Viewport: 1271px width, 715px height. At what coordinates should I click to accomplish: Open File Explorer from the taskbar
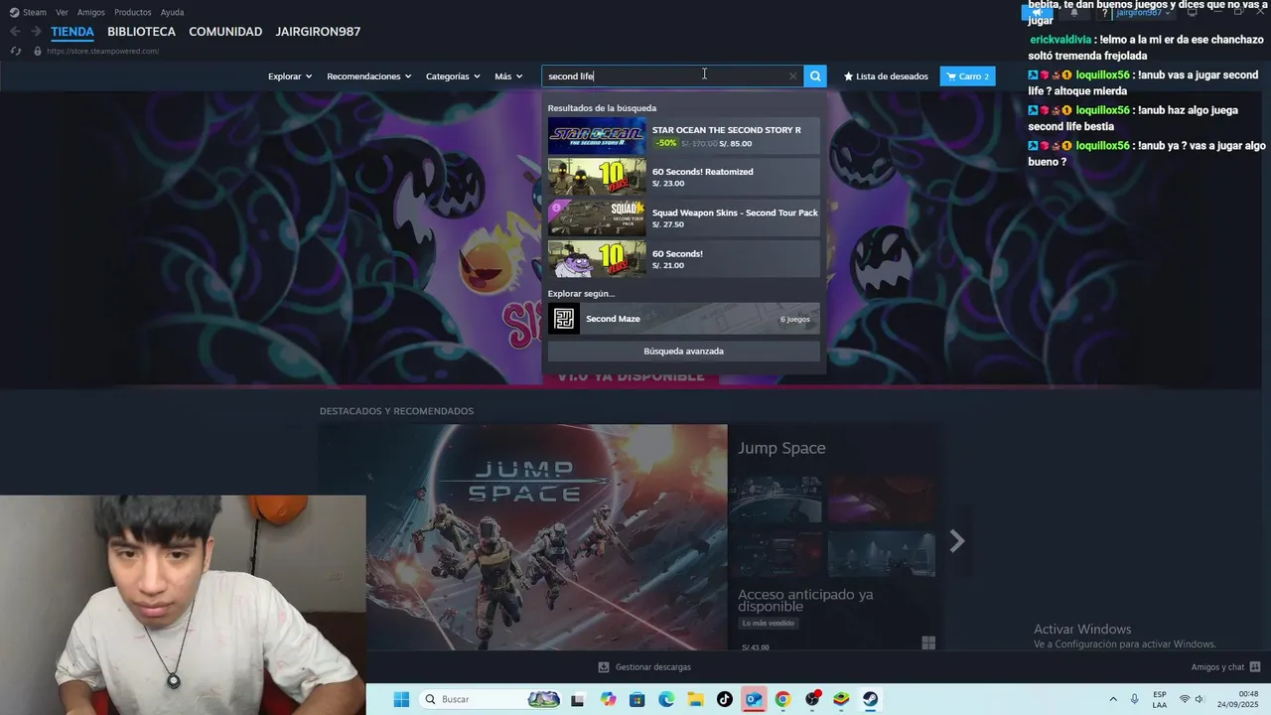tap(695, 699)
